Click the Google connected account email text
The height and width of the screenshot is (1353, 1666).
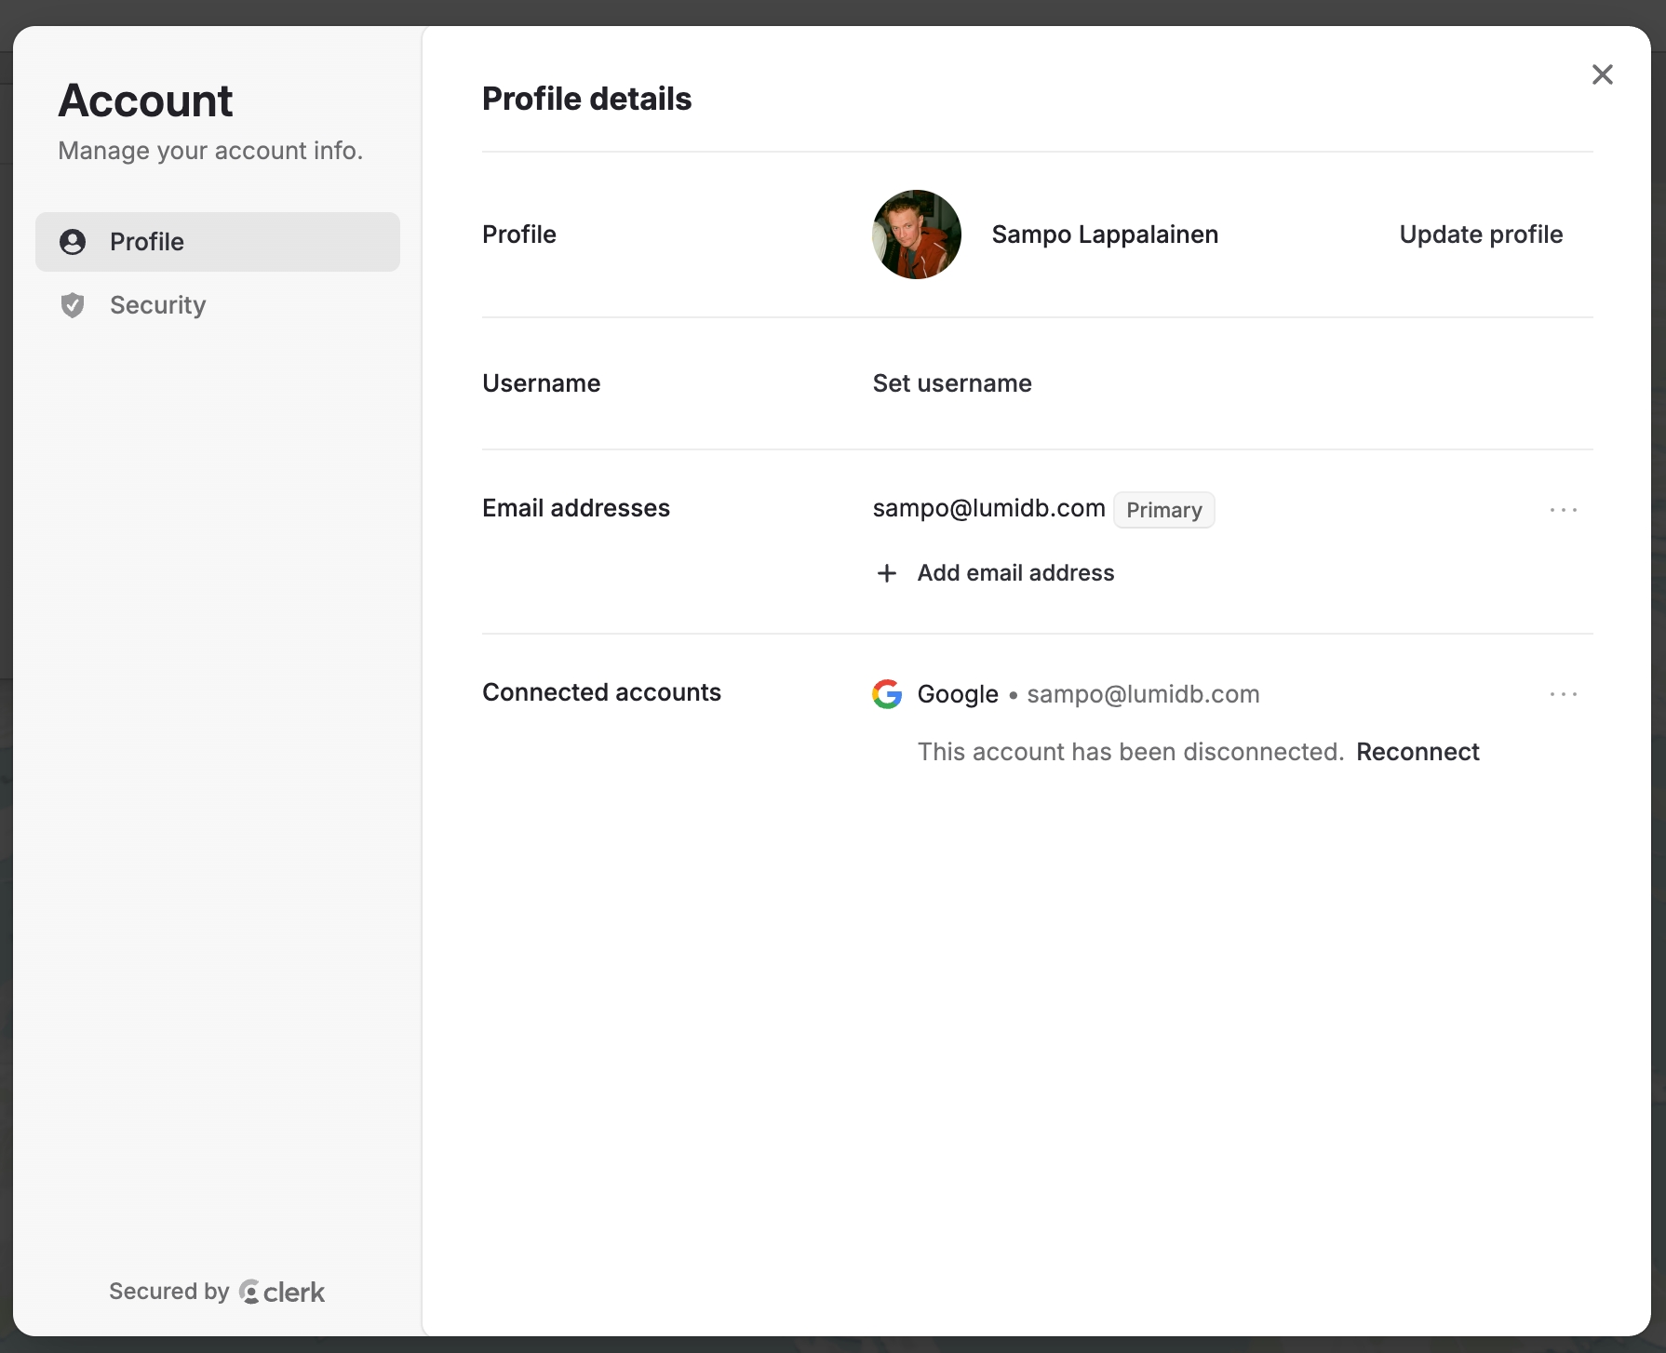[x=1143, y=694]
